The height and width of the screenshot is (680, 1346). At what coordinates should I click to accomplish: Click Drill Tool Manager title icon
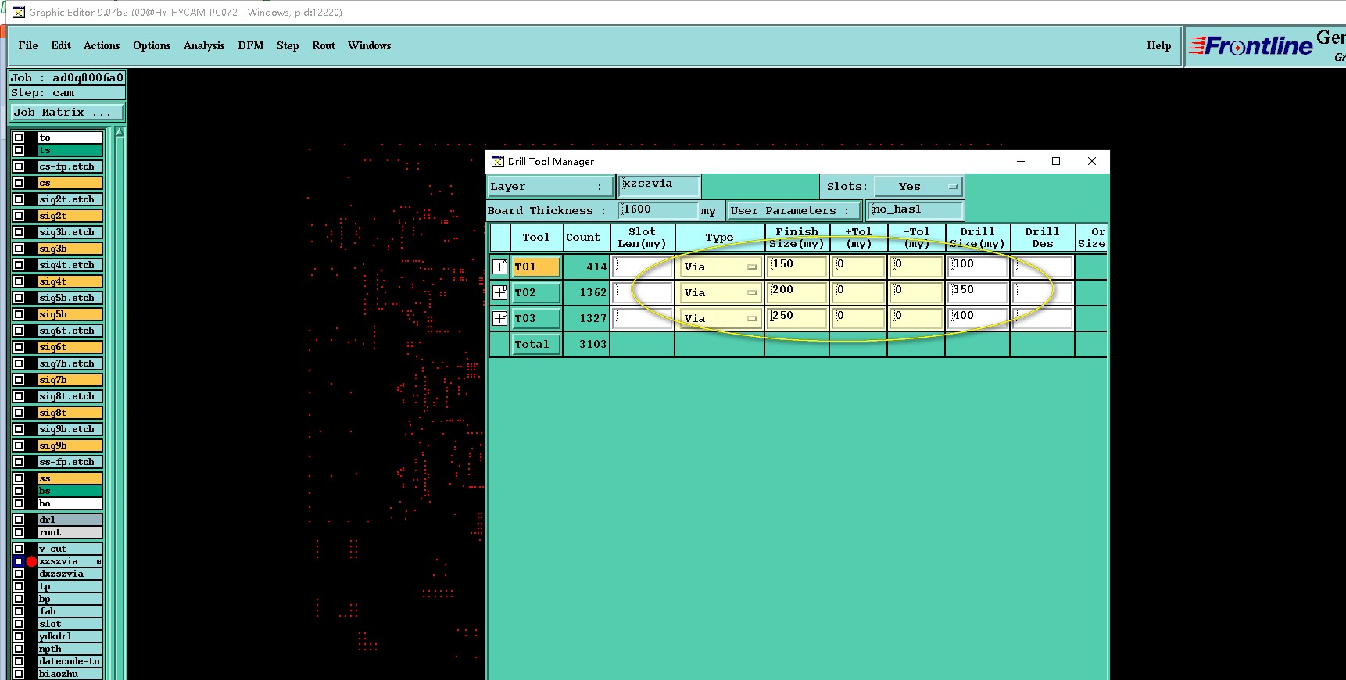[x=498, y=161]
